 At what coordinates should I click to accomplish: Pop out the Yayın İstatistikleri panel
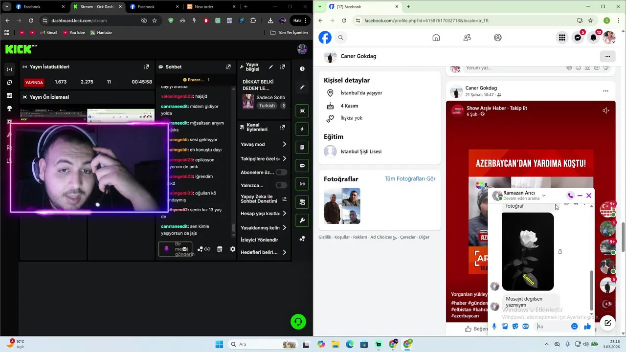[x=146, y=67]
